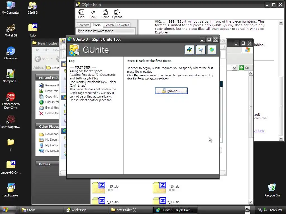Open Recycle Bin on desktop
The width and height of the screenshot is (286, 214).
pyautogui.click(x=272, y=190)
